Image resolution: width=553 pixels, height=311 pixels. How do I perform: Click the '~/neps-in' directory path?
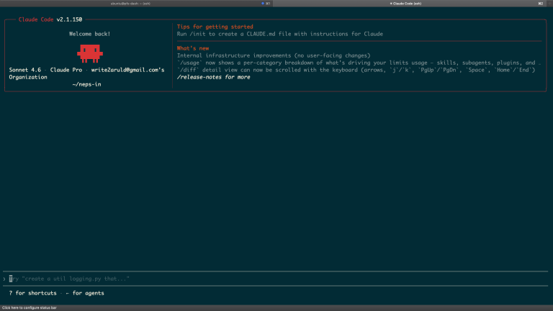pyautogui.click(x=86, y=84)
